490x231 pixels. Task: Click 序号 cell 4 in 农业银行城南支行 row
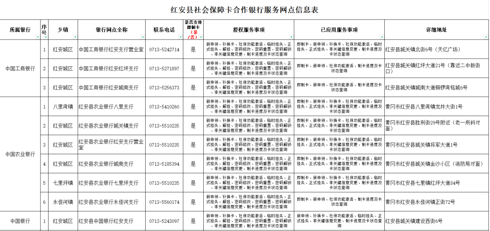pos(44,164)
